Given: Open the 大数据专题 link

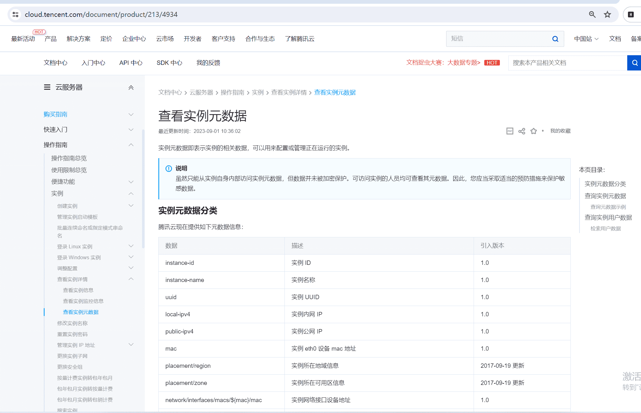Looking at the screenshot, I should tap(463, 62).
